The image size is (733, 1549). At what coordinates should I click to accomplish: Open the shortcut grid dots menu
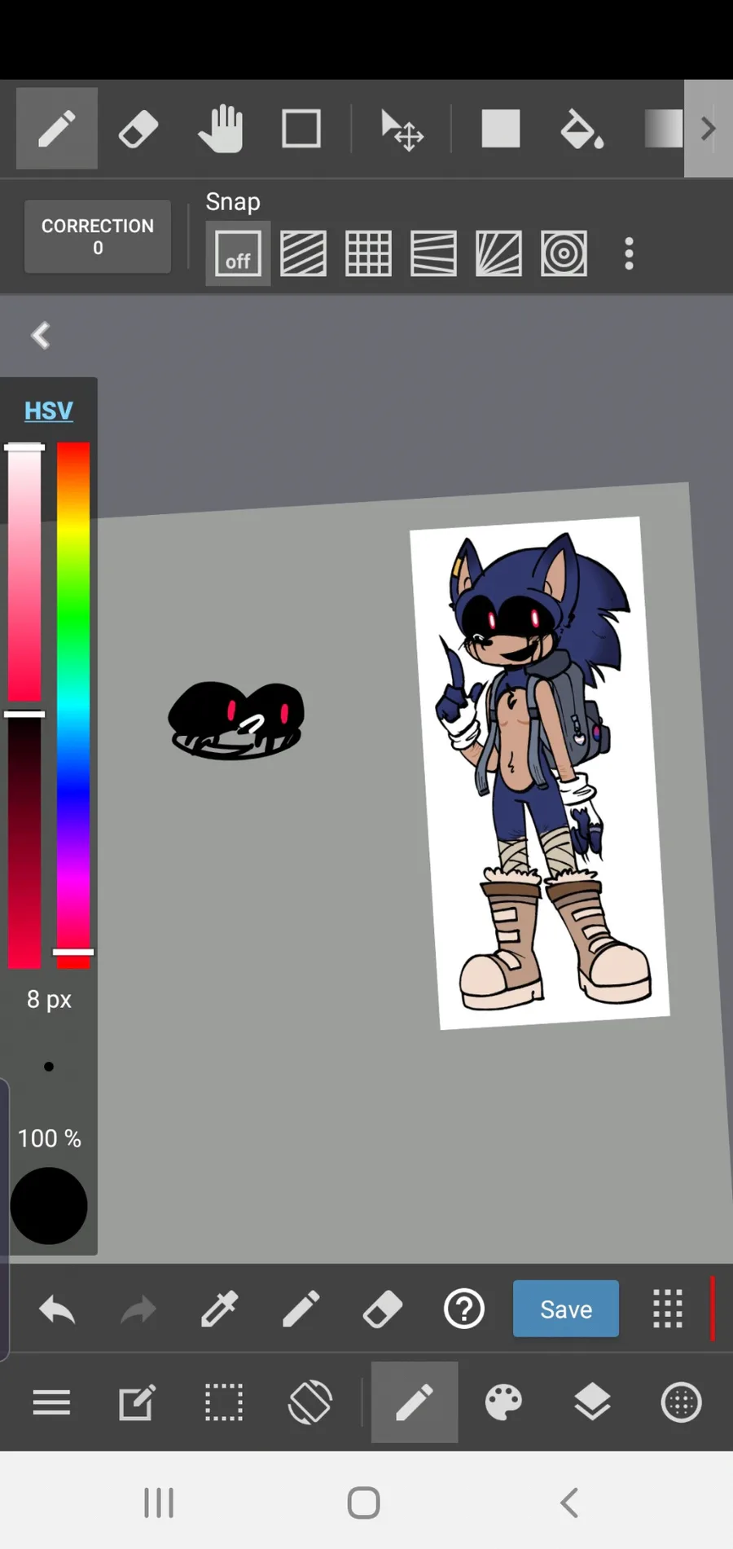[x=668, y=1309]
